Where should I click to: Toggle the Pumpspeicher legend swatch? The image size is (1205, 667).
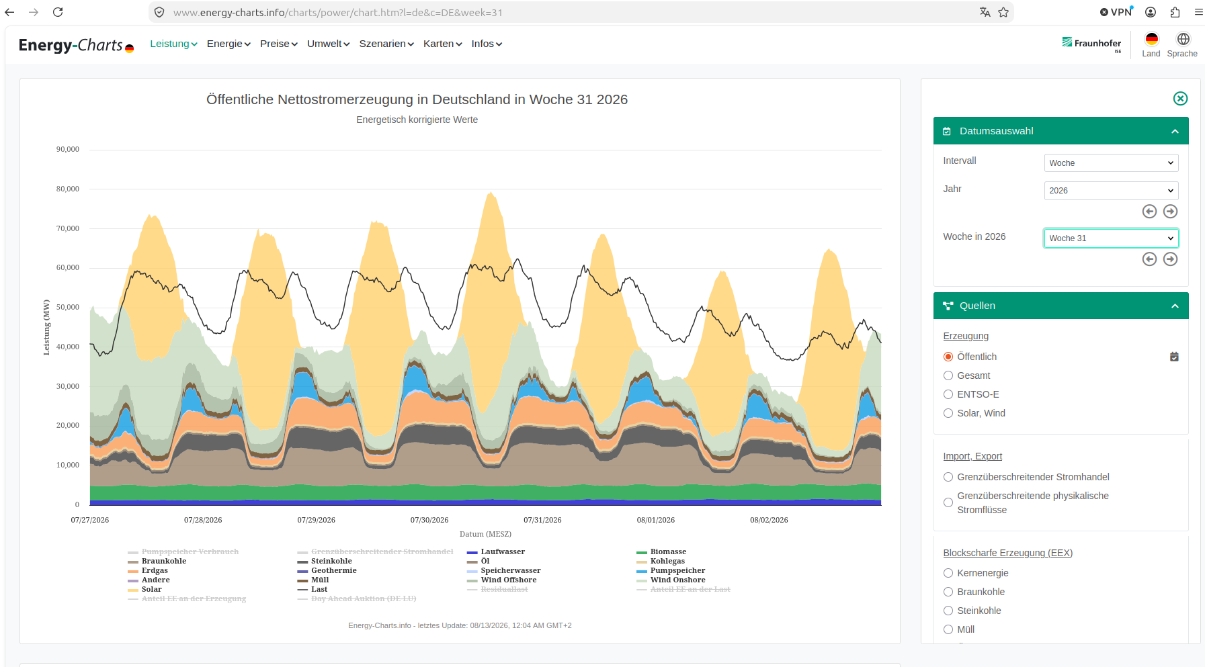[x=642, y=571]
